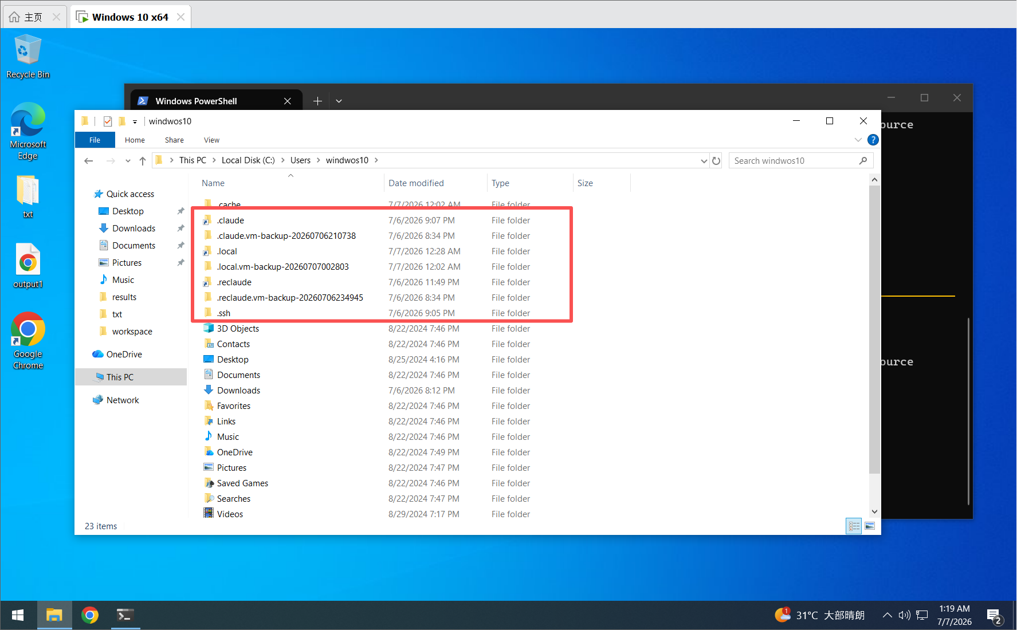The width and height of the screenshot is (1017, 630).
Task: Click the Up to parent folder arrow
Action: coord(143,161)
